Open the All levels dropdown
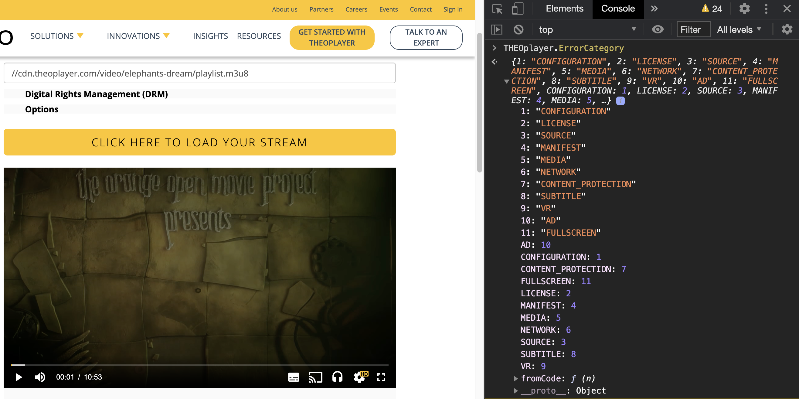Viewport: 799px width, 399px height. coord(739,30)
